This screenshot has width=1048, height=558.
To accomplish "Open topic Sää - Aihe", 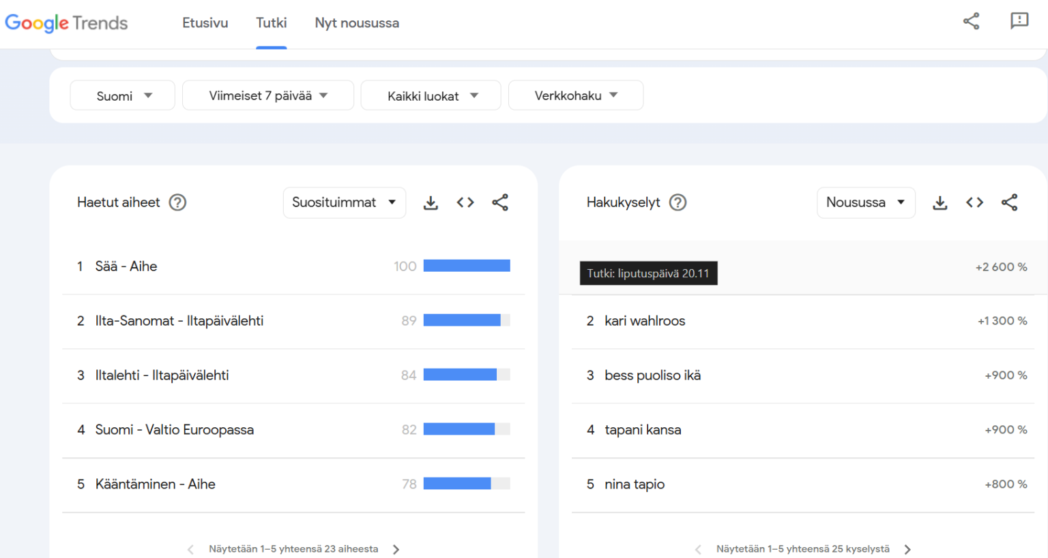I will [126, 266].
